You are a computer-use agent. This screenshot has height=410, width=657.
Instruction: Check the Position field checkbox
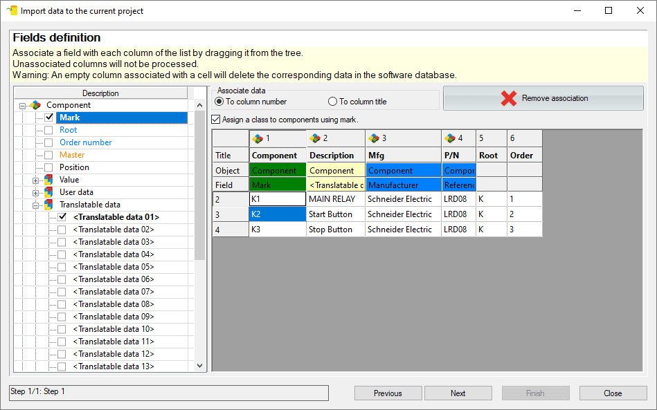[x=49, y=167]
